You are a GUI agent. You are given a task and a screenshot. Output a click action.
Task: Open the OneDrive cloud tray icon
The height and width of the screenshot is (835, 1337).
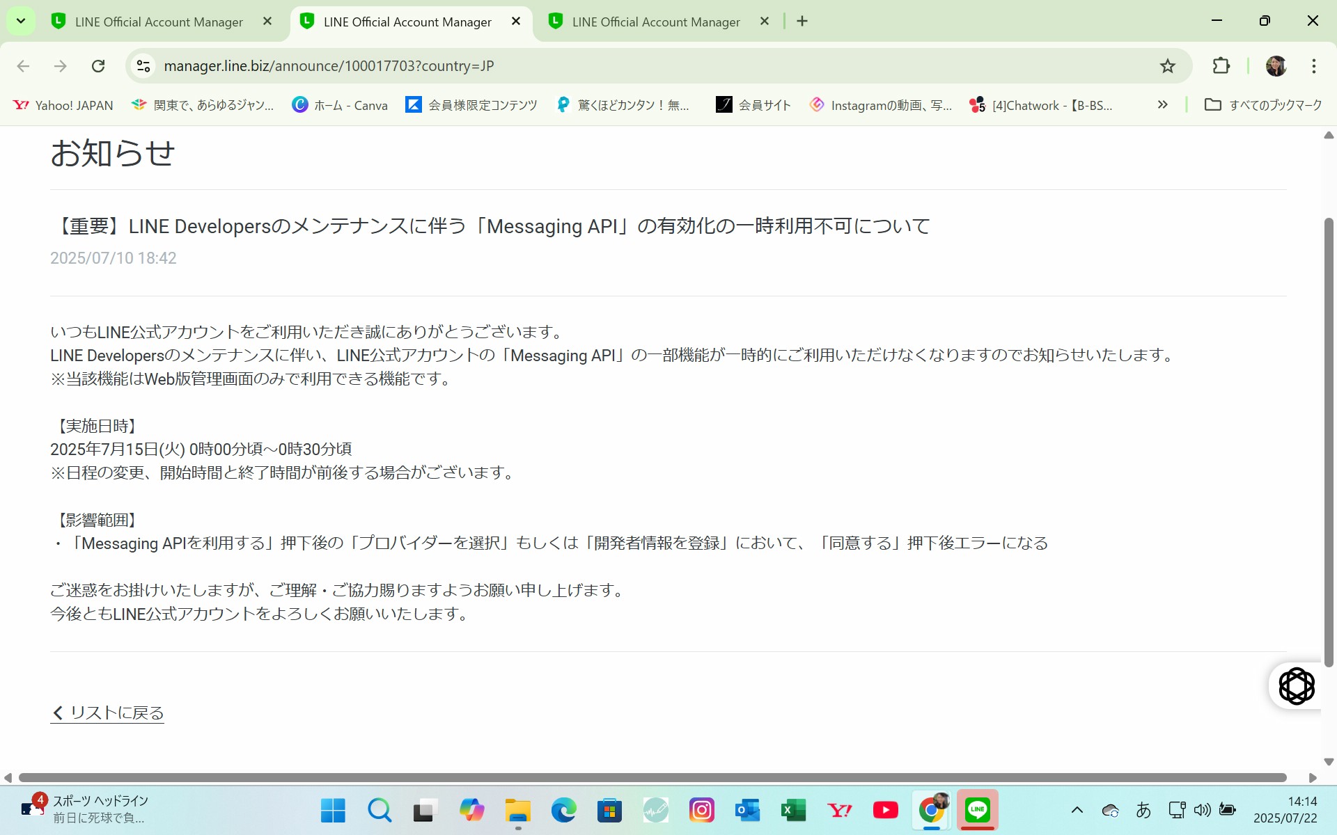point(1110,810)
